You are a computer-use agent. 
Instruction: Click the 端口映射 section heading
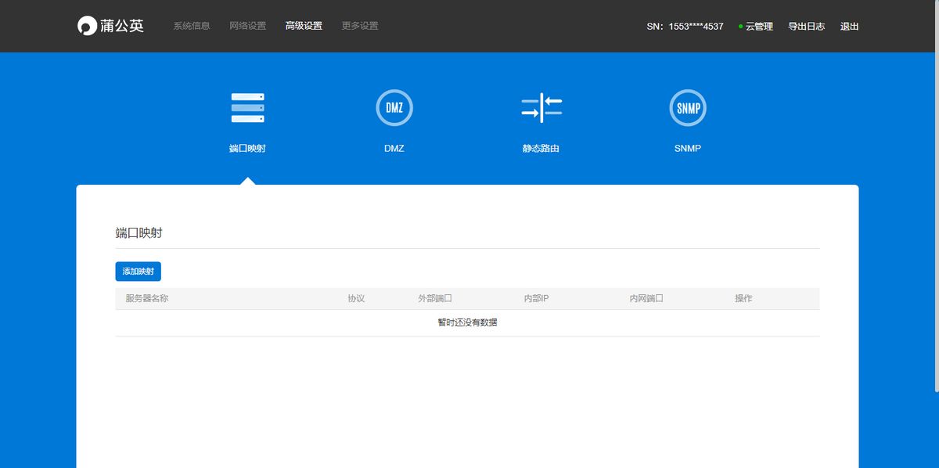pyautogui.click(x=139, y=233)
